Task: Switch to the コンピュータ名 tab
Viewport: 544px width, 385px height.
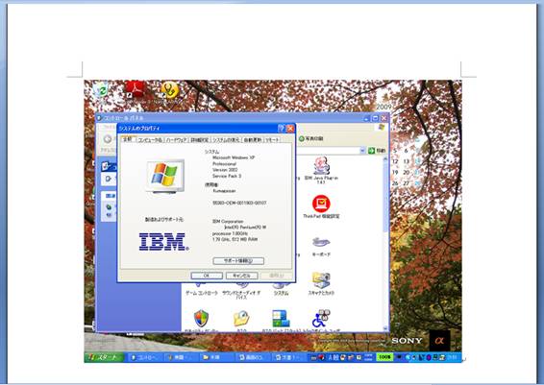Action: 150,140
